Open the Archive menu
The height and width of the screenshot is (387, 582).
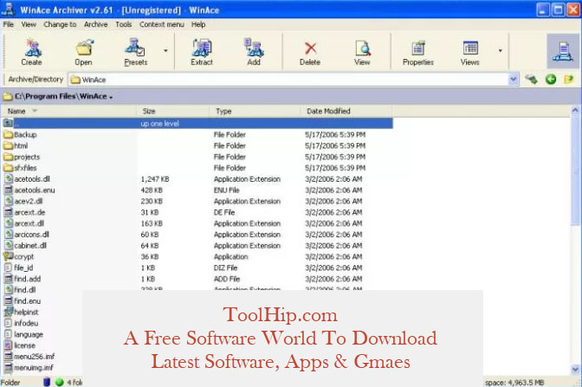(x=96, y=24)
